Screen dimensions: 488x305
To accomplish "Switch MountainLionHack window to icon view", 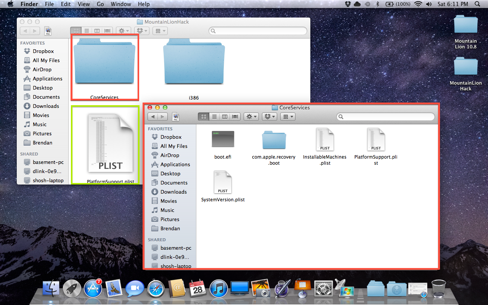I will (x=75, y=31).
